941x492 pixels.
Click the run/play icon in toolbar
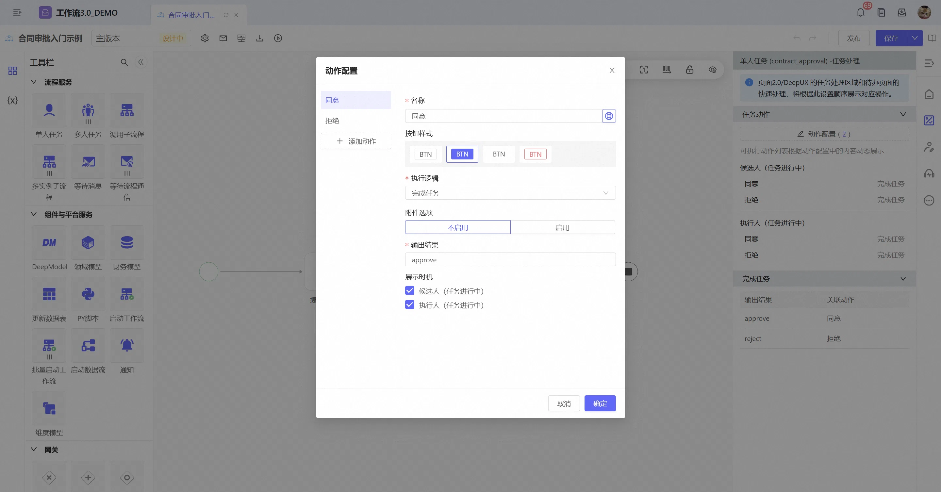click(278, 38)
